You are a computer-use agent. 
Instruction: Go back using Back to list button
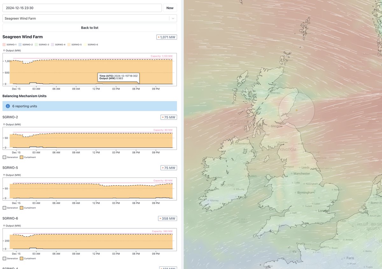pyautogui.click(x=90, y=28)
